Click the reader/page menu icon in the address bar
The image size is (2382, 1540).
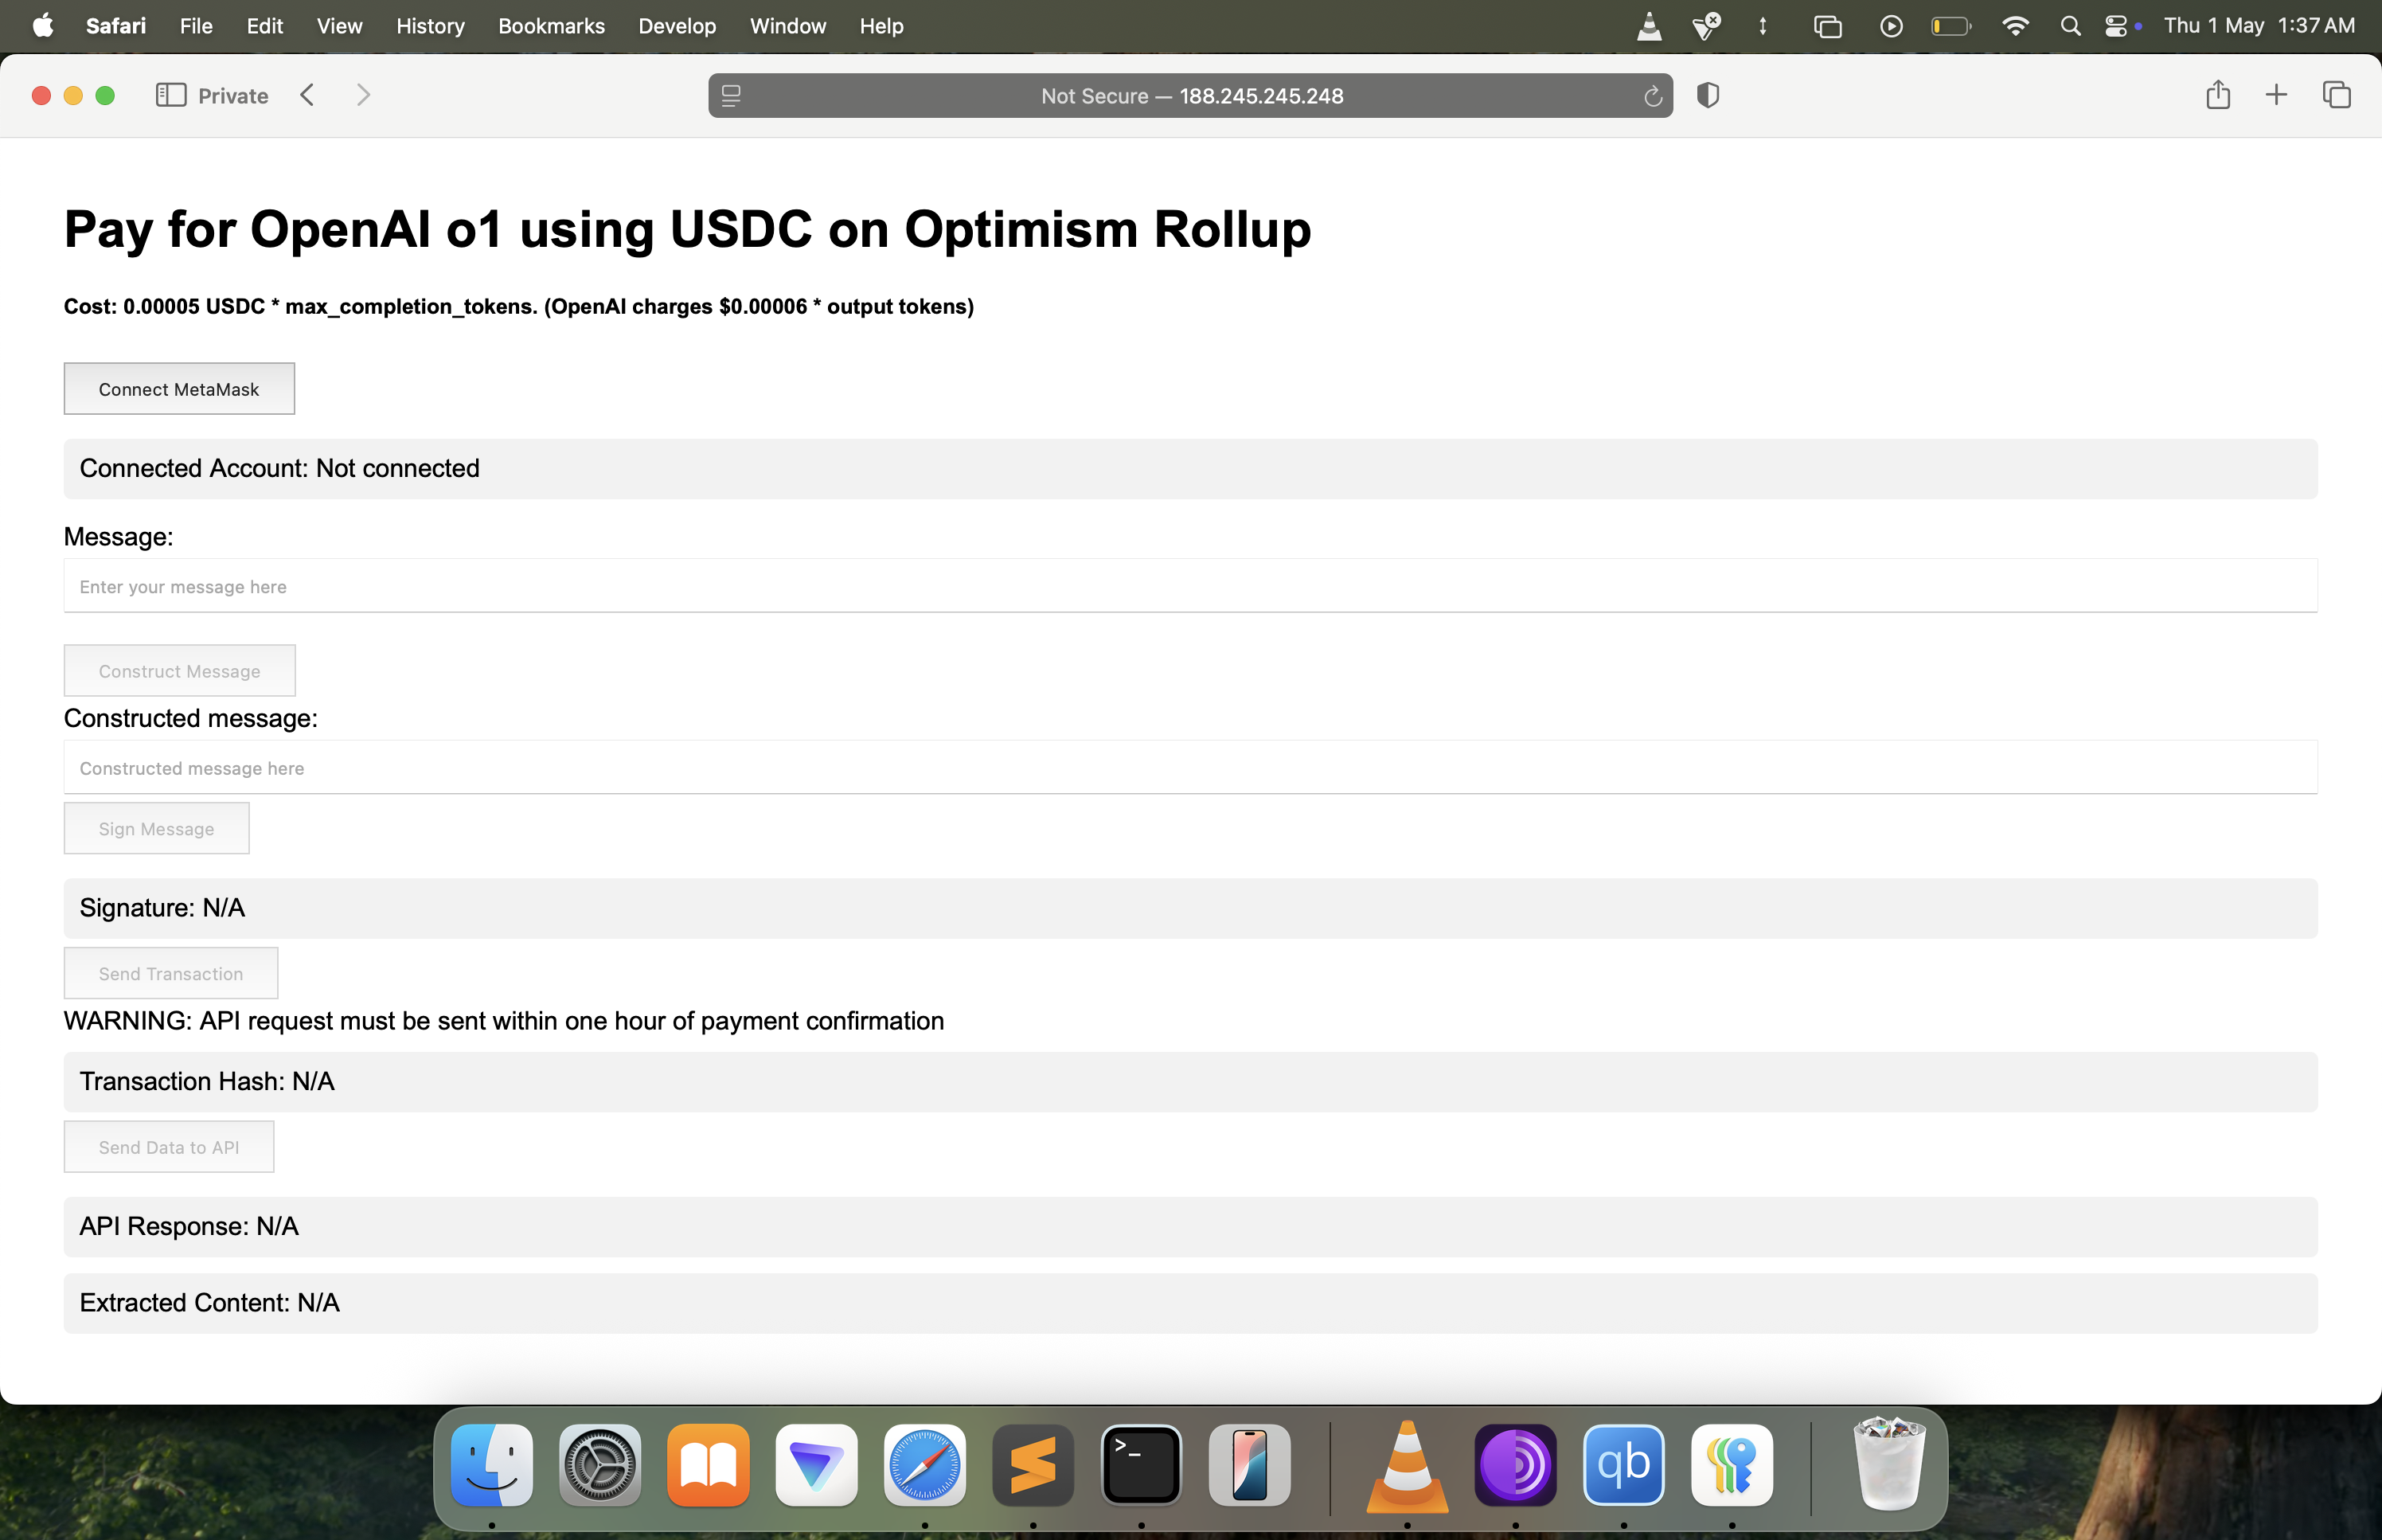click(x=731, y=96)
